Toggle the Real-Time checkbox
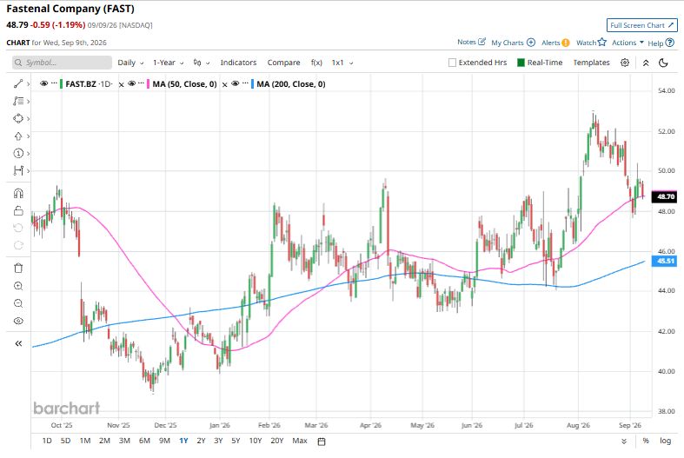 click(x=521, y=63)
